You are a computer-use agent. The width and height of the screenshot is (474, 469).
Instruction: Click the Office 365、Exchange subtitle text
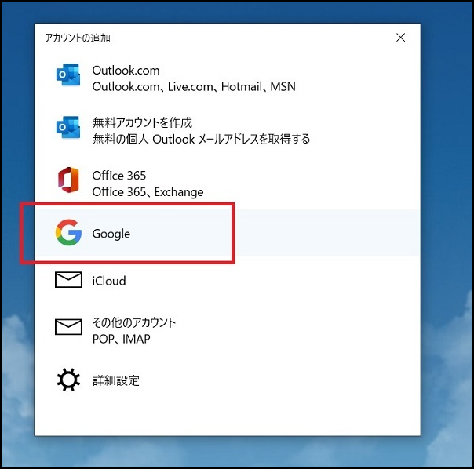click(148, 191)
